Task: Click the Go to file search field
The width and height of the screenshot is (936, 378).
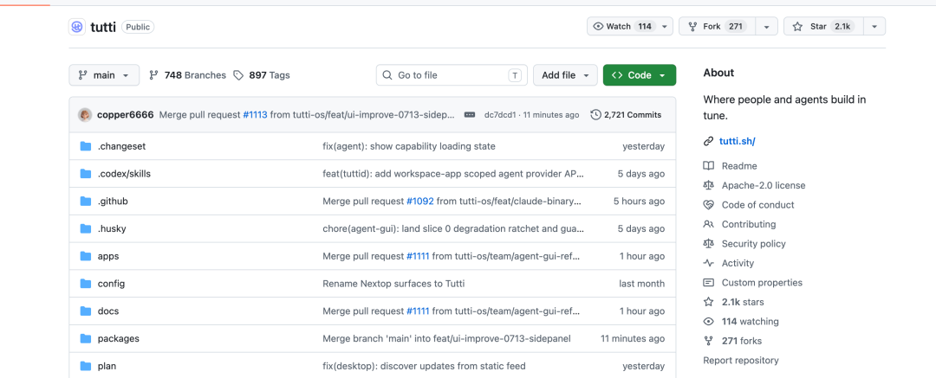Action: tap(452, 75)
